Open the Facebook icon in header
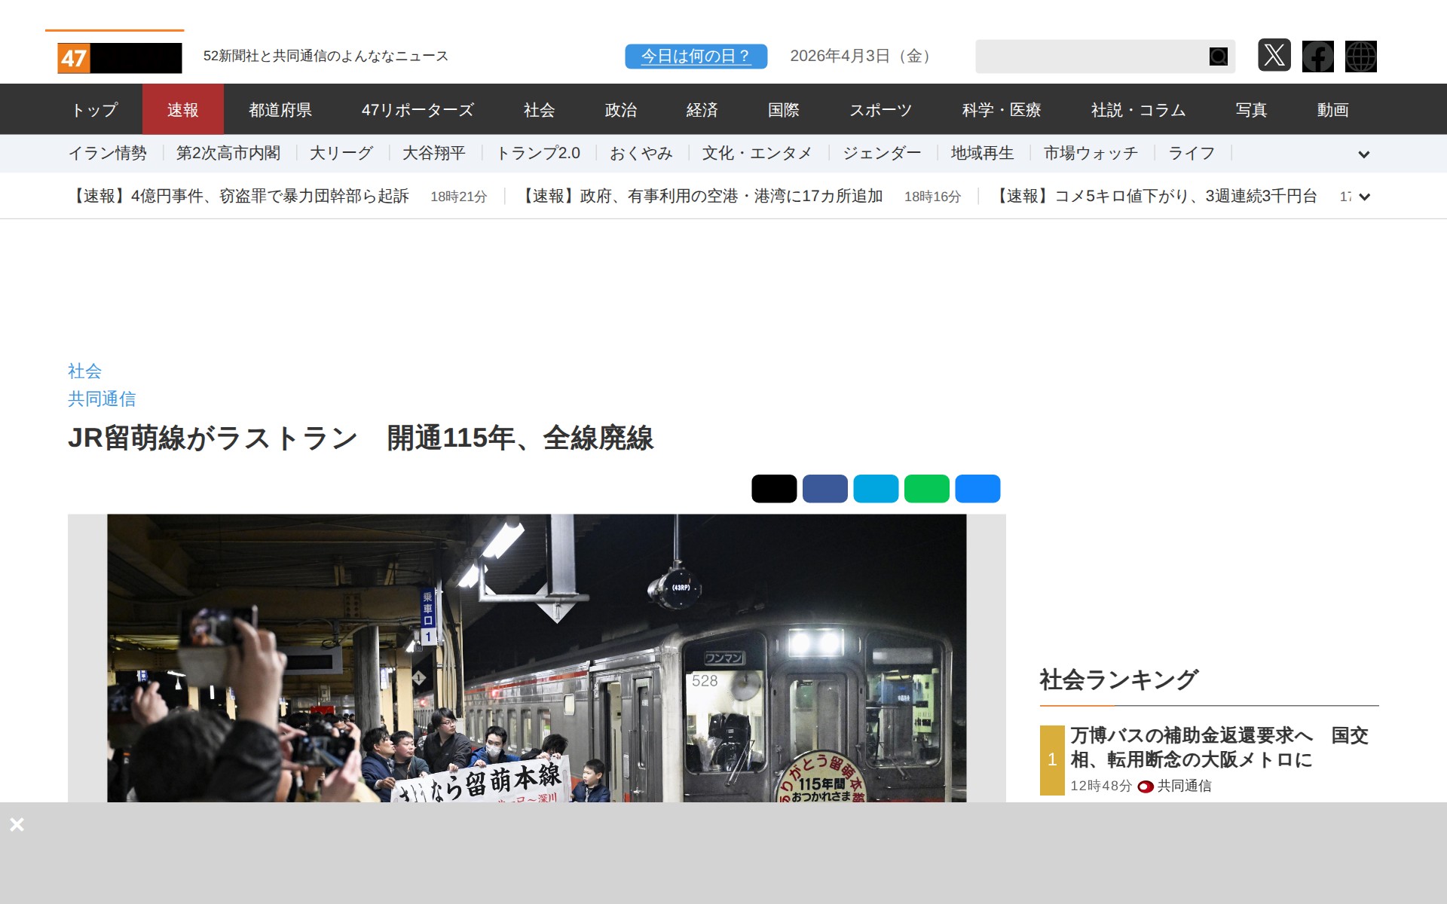The width and height of the screenshot is (1447, 904). pyautogui.click(x=1317, y=56)
